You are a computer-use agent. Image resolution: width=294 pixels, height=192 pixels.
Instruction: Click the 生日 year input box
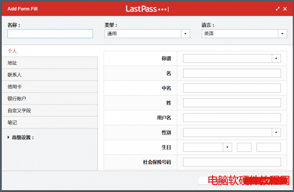(x=269, y=147)
